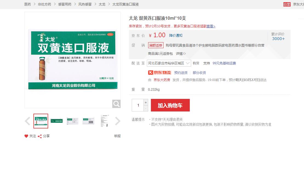Click the 分享 share label
This screenshot has height=172, width=304.
(46, 136)
